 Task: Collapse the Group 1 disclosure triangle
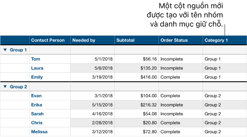pos(5,50)
